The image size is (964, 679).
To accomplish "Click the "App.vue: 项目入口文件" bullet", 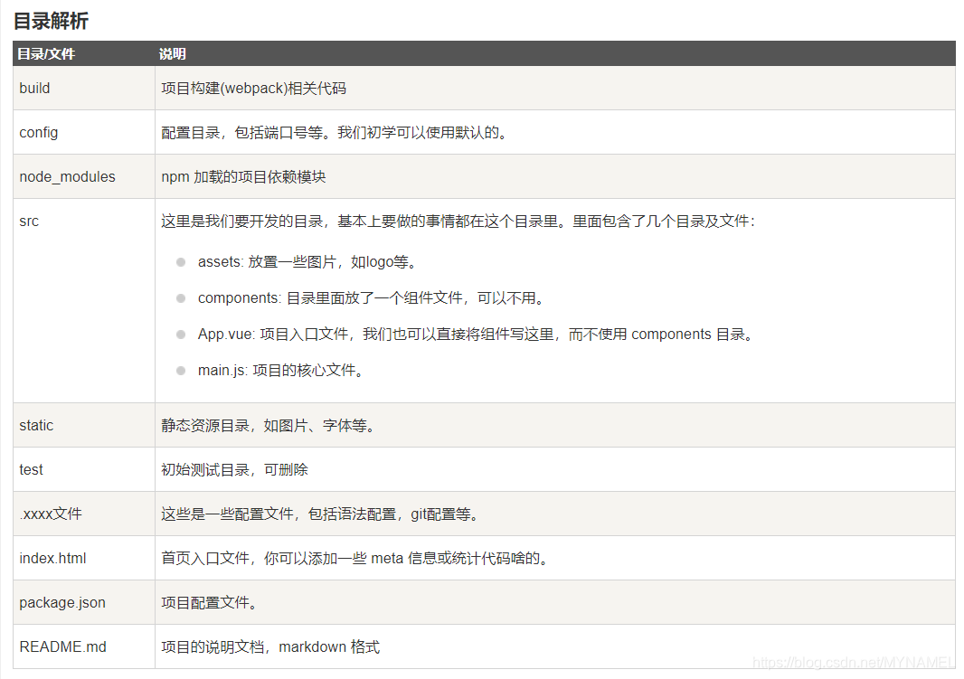I will (x=273, y=335).
